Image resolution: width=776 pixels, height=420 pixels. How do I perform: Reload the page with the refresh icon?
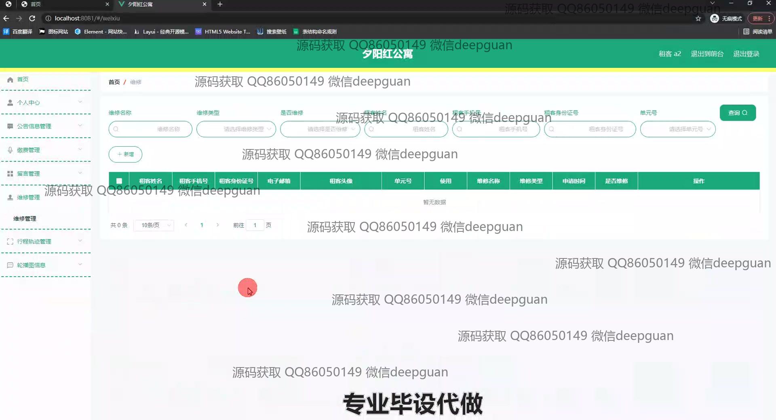pyautogui.click(x=32, y=18)
